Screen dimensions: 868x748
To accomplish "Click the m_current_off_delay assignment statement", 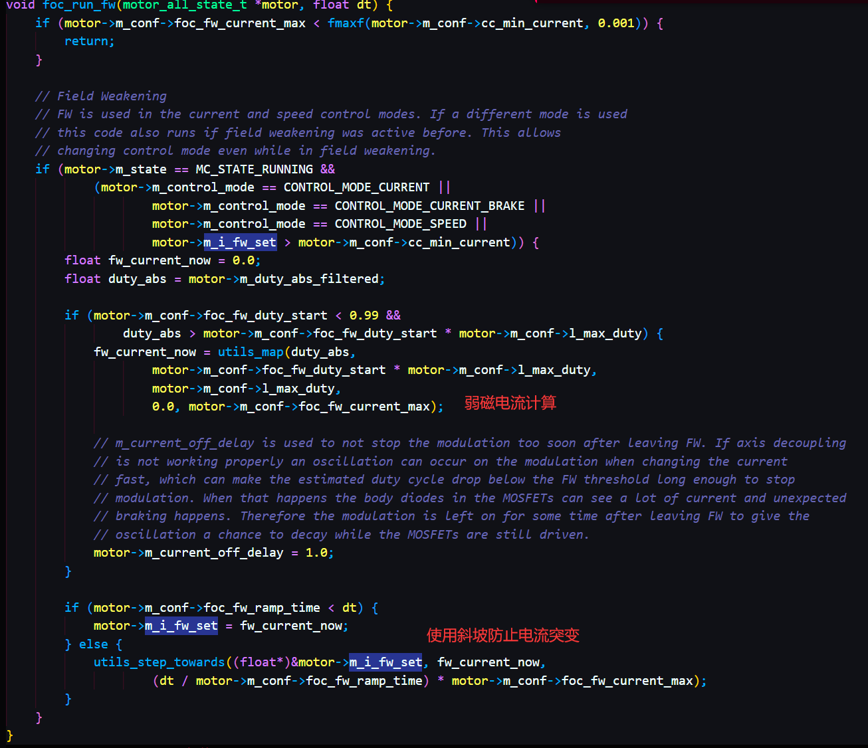I will [213, 553].
